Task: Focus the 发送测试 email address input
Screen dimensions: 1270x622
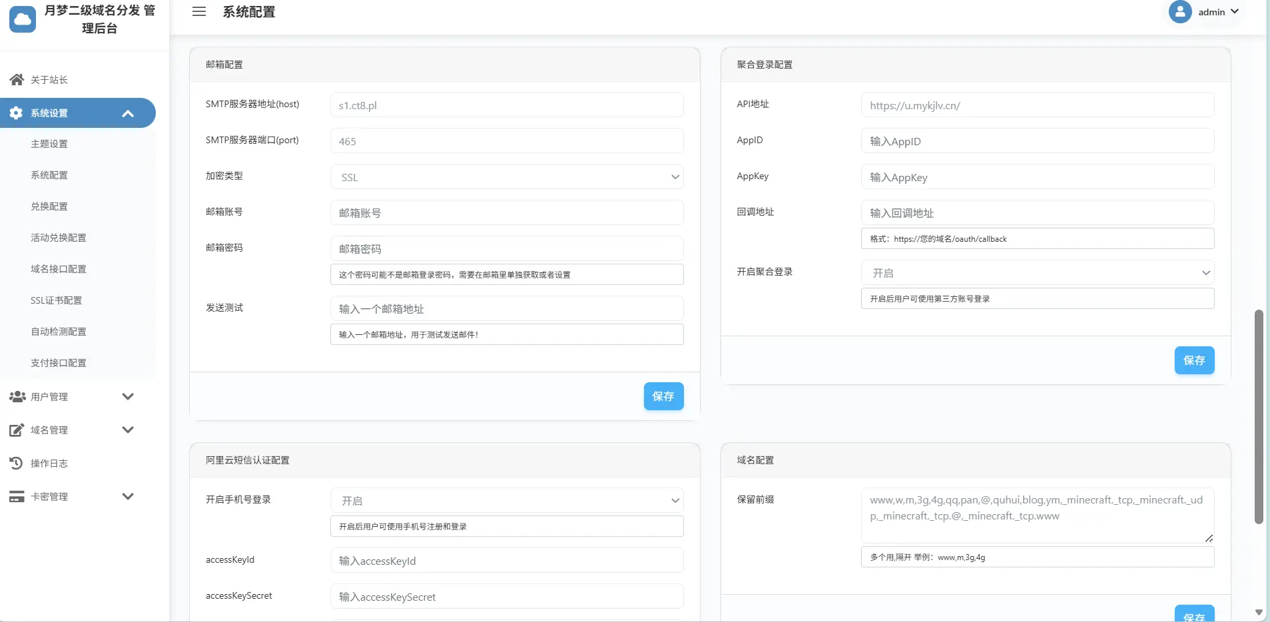Action: click(507, 309)
